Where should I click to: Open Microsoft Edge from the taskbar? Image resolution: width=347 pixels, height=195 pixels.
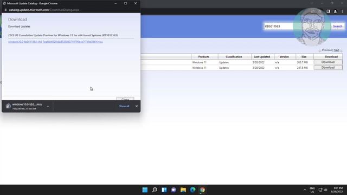193,190
